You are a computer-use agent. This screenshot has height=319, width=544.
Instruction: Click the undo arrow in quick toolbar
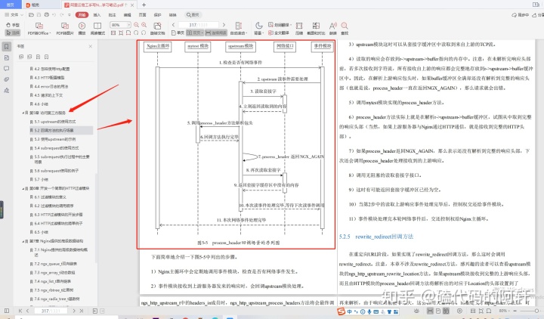pyautogui.click(x=54, y=15)
